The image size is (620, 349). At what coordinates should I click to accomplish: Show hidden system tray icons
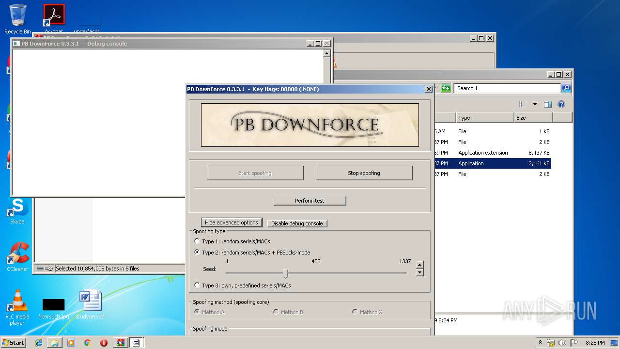540,343
